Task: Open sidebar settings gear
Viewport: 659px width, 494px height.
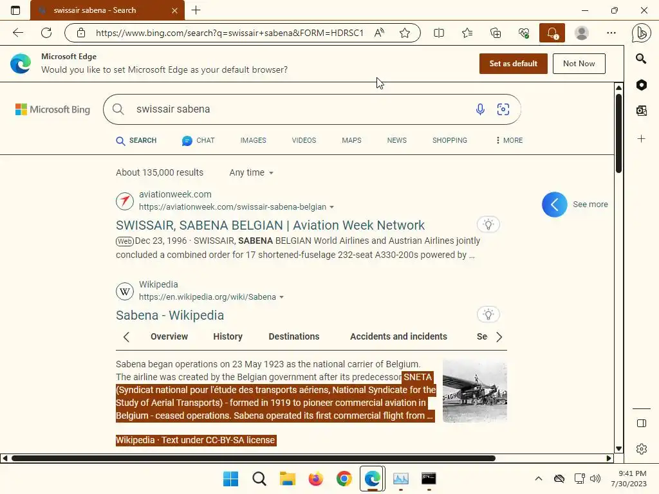Action: (x=642, y=449)
